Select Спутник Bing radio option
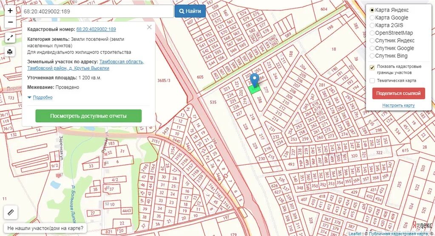The height and width of the screenshot is (236, 435). point(372,56)
